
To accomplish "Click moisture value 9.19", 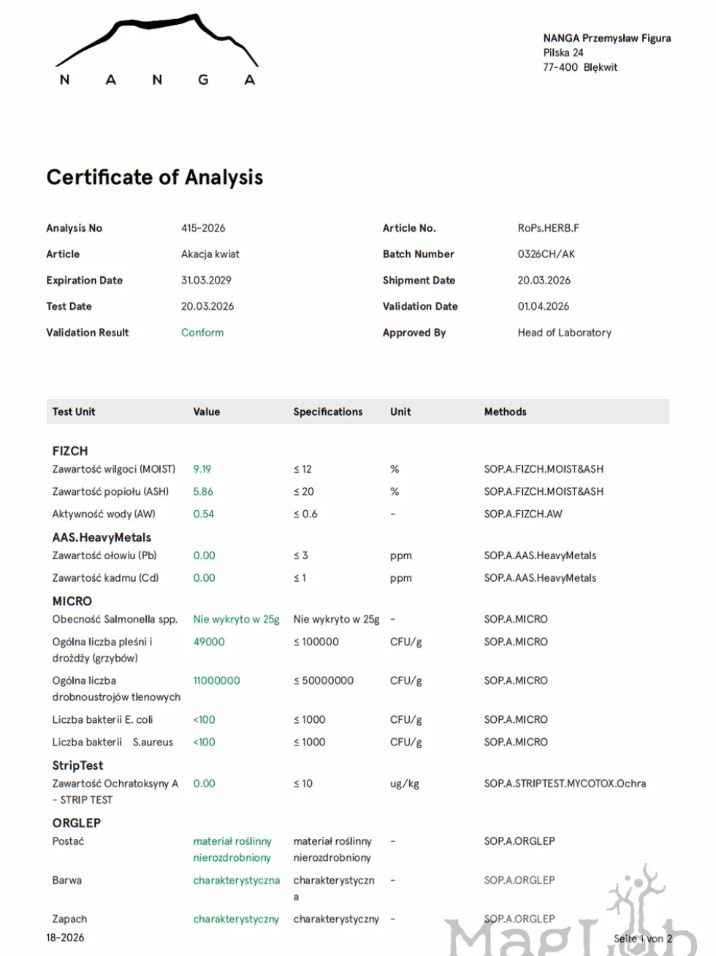I will [202, 469].
